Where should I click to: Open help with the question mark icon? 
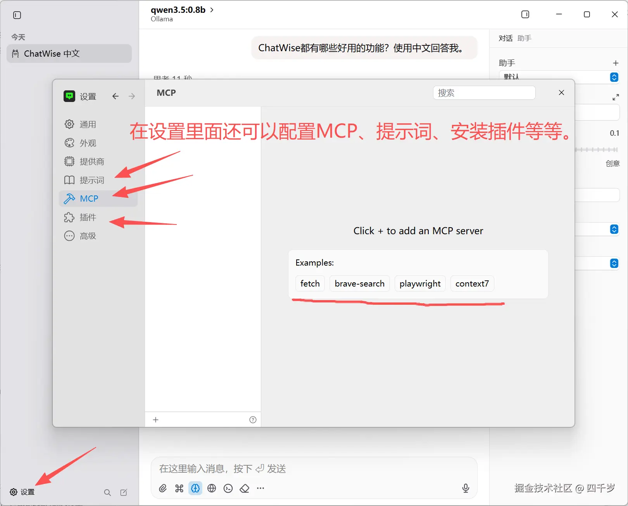tap(253, 420)
